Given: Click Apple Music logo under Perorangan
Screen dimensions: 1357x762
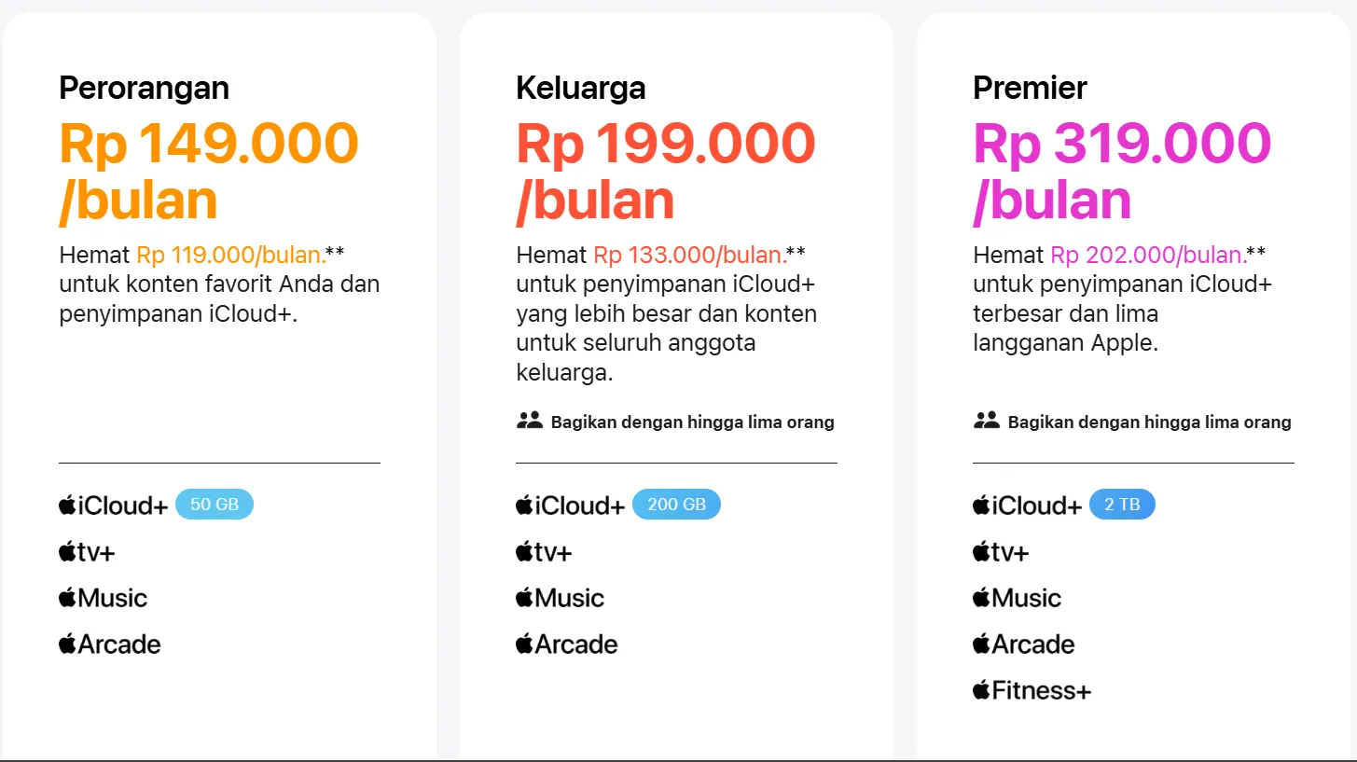Looking at the screenshot, I should (x=103, y=598).
